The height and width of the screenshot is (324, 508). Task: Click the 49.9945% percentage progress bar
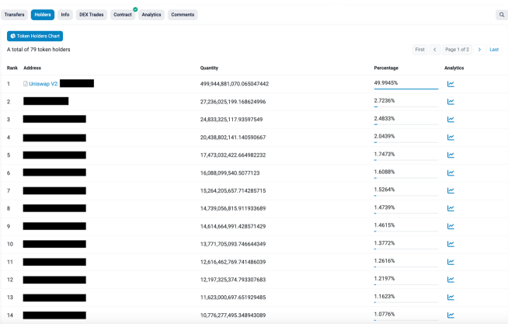click(x=405, y=89)
